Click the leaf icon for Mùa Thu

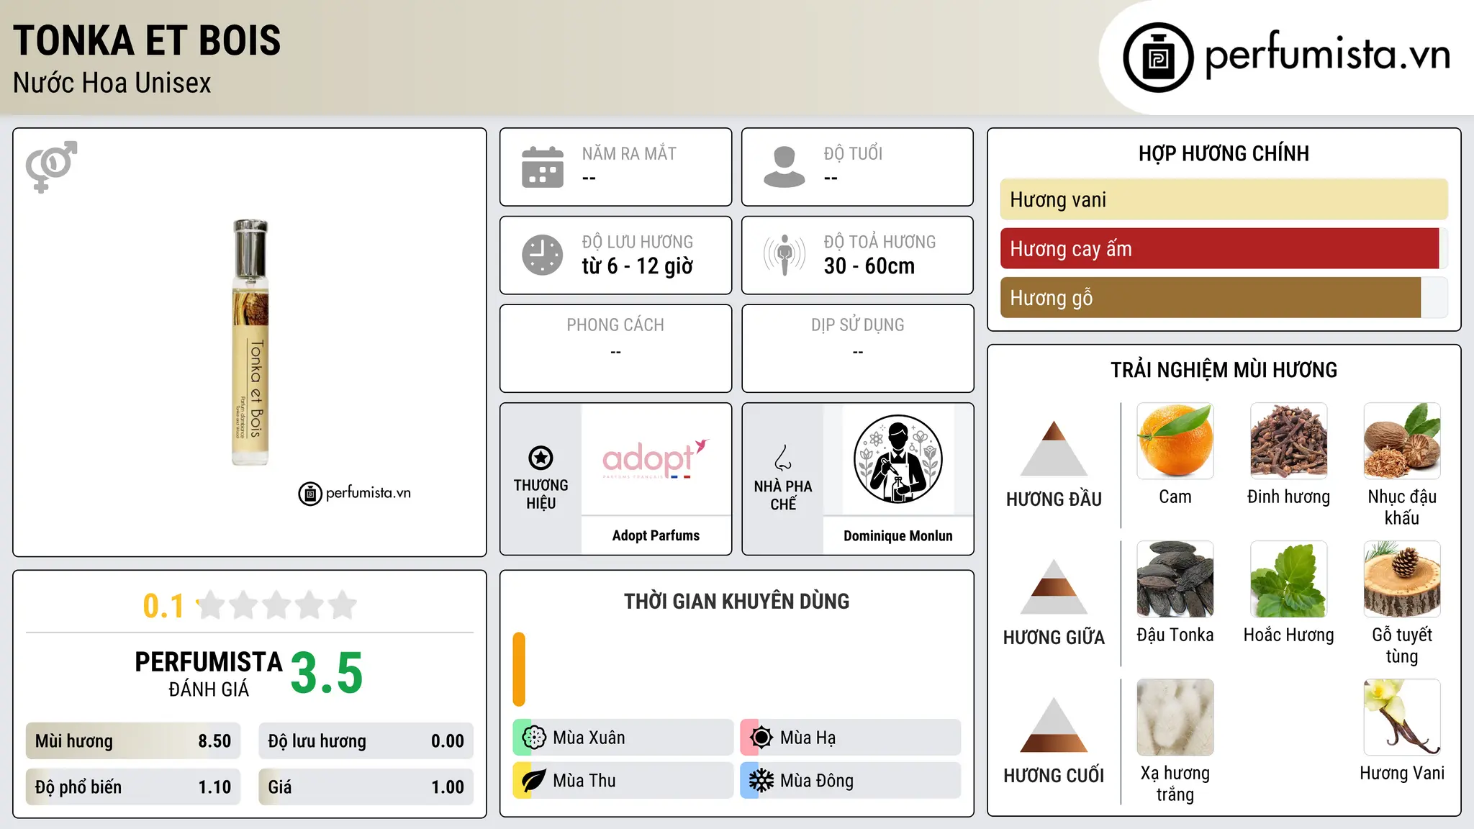(x=534, y=781)
